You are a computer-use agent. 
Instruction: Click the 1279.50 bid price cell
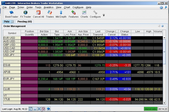[x=57, y=65]
